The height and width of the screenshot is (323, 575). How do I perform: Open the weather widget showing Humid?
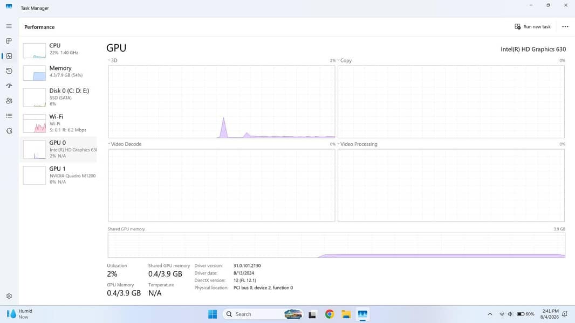tap(20, 314)
